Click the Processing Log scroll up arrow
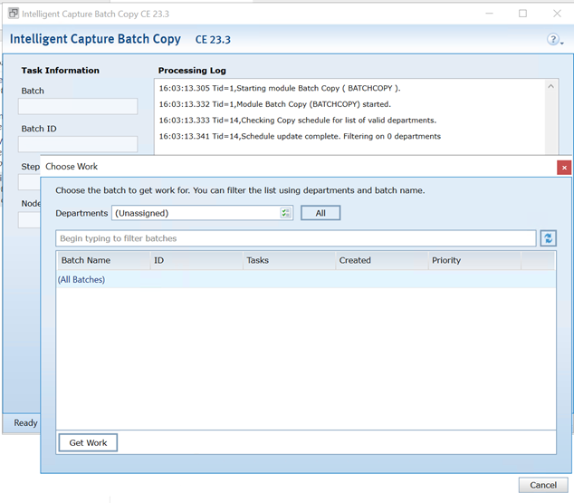 (550, 86)
